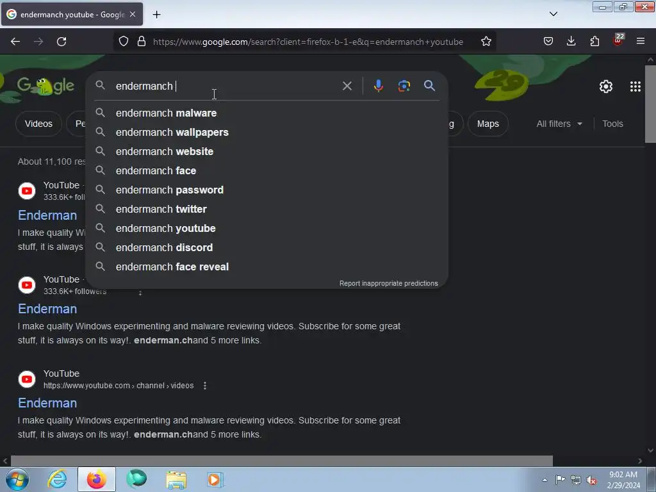
Task: Select suggestion endermanch malware
Action: click(267, 113)
